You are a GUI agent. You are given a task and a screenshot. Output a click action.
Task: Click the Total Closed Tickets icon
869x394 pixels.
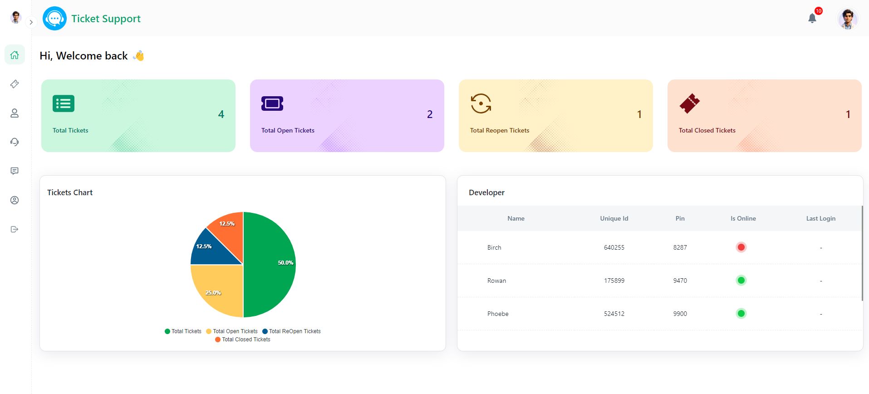(690, 103)
